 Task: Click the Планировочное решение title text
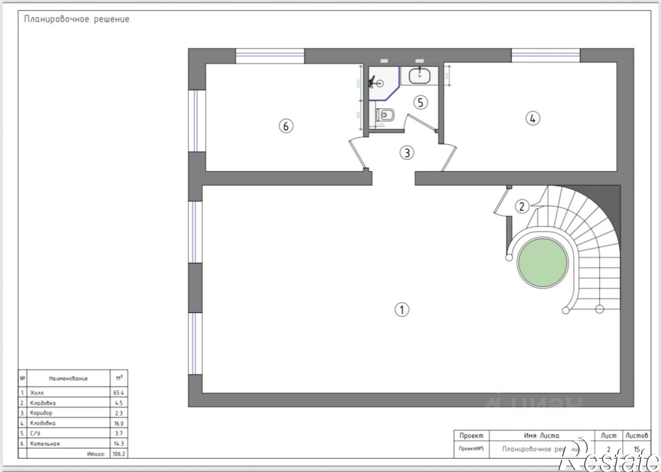coord(77,19)
